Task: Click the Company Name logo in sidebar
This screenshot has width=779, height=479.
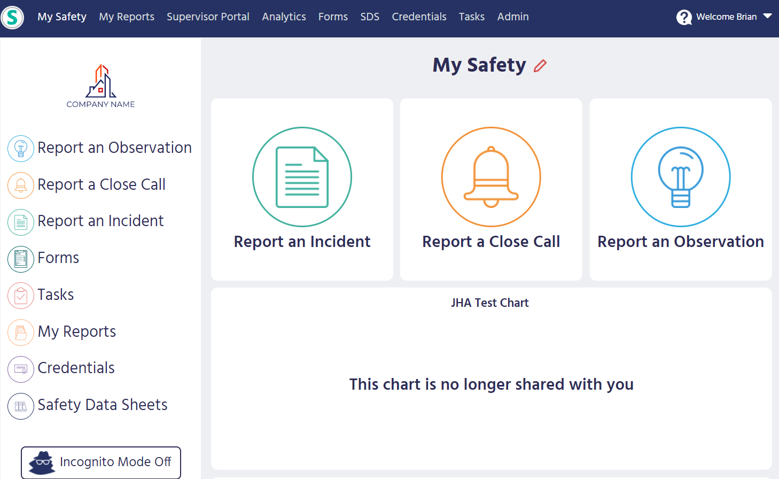Action: coord(100,87)
